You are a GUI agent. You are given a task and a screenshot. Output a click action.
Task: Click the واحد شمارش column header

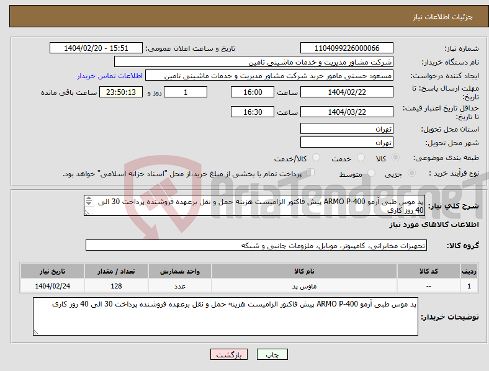pyautogui.click(x=180, y=271)
